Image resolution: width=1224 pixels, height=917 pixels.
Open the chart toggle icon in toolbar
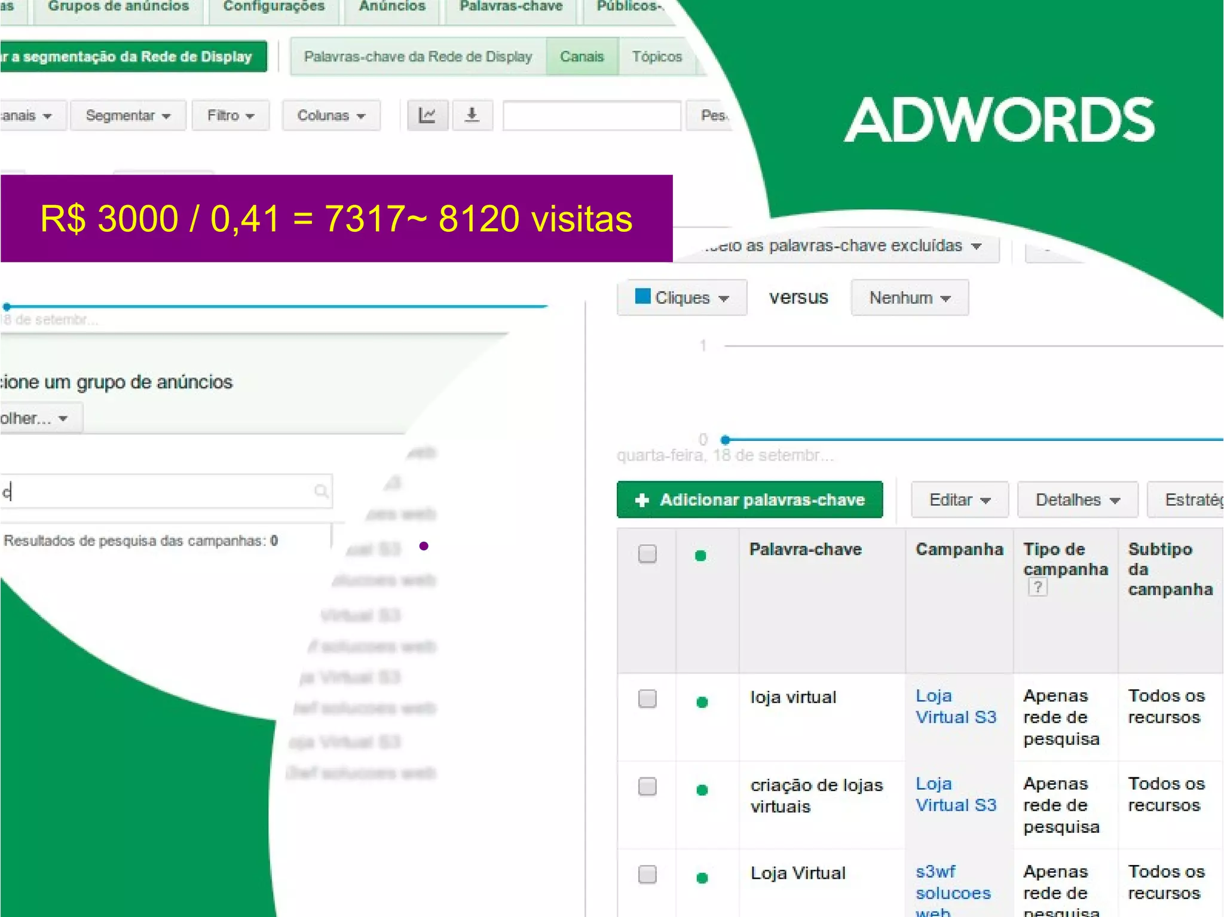pyautogui.click(x=427, y=115)
